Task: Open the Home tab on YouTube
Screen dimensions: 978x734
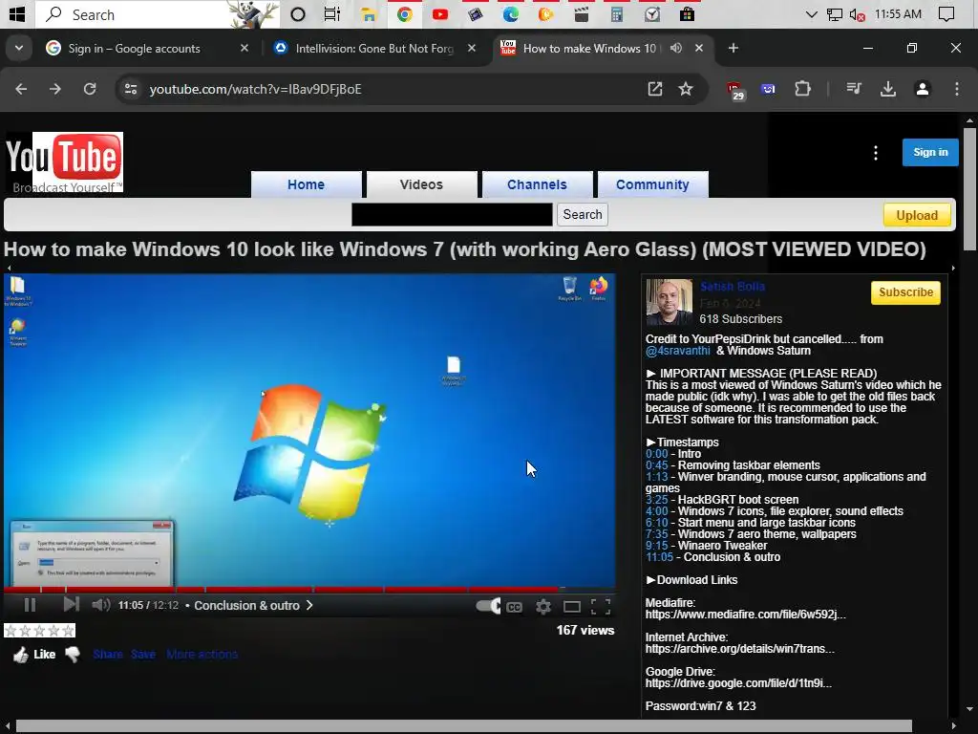Action: [306, 184]
